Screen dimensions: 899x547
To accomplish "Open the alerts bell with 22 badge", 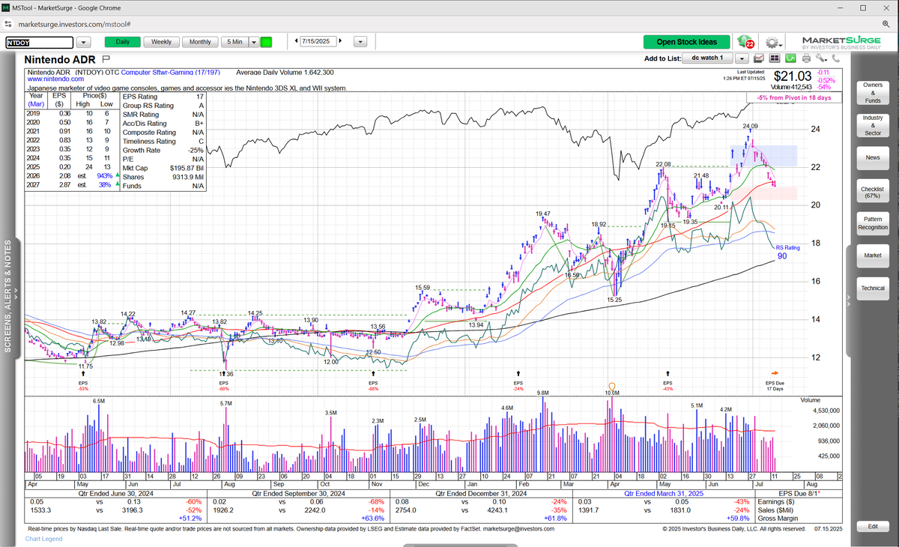I will point(745,42).
